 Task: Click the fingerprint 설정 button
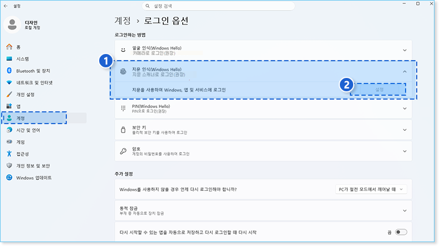pyautogui.click(x=379, y=90)
